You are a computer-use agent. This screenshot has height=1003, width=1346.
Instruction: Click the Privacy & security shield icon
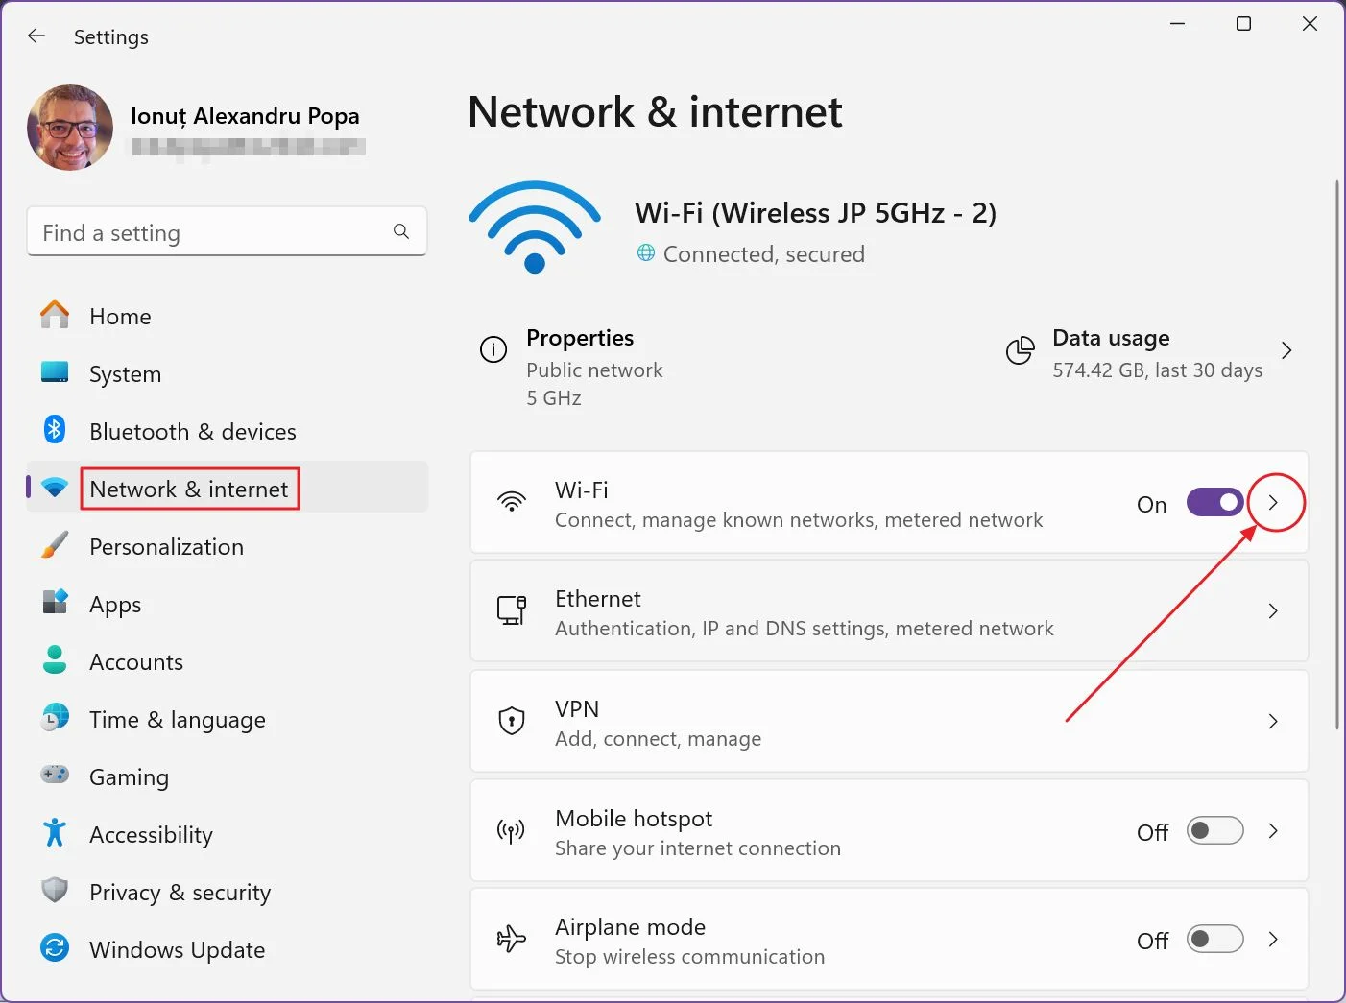click(x=55, y=891)
